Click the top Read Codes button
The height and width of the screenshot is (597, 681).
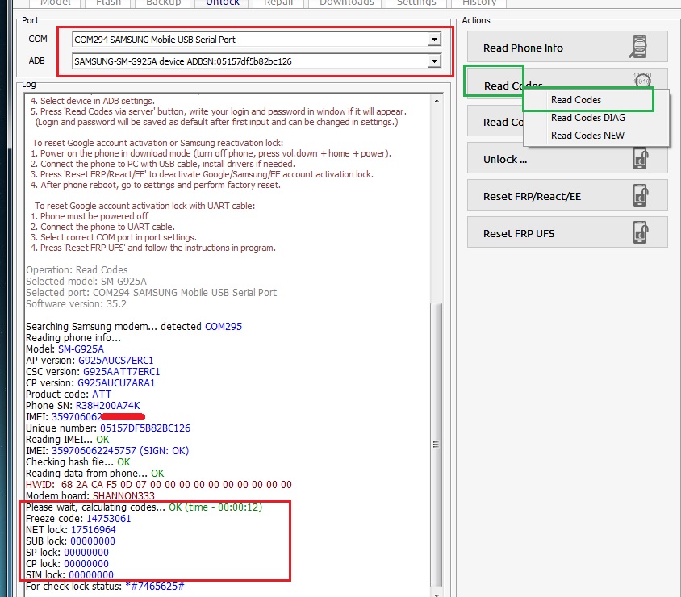click(495, 83)
